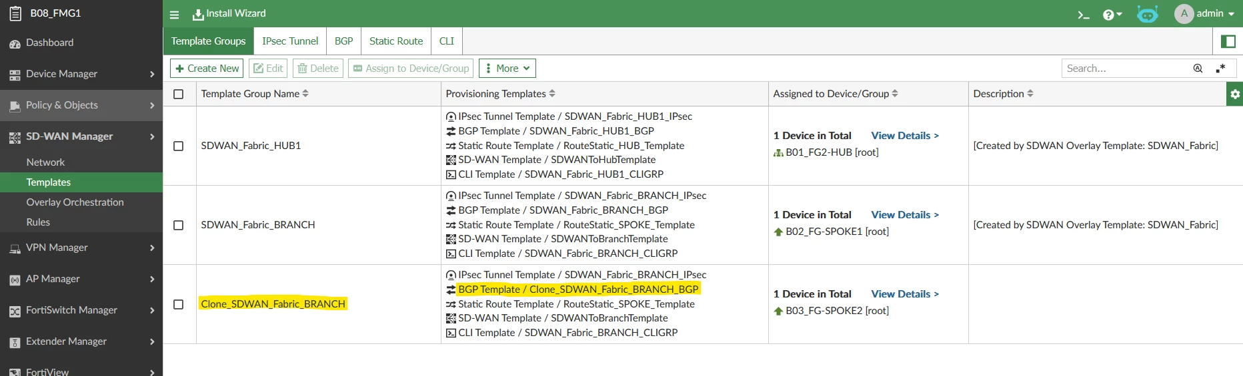
Task: Click the Dashboard gauge icon in sidebar
Action: pos(15,43)
